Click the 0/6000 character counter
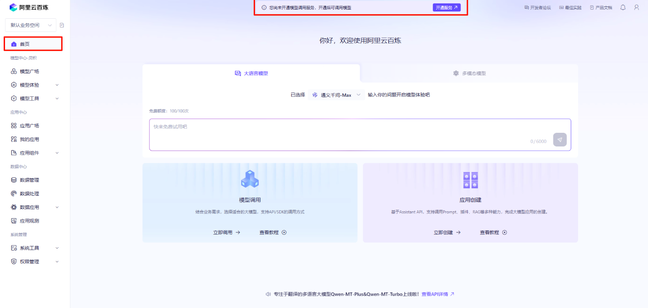648x308 pixels. [x=538, y=141]
